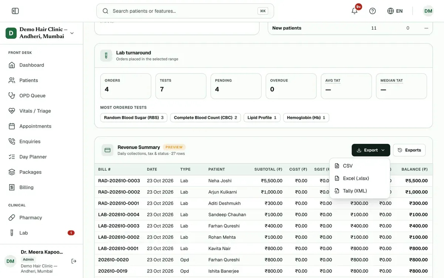Image resolution: width=444 pixels, height=278 pixels.
Task: Click the Packages layers icon
Action: pyautogui.click(x=12, y=172)
